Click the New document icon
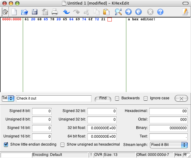Viewport: 191px width, 158px height. pos(14,12)
